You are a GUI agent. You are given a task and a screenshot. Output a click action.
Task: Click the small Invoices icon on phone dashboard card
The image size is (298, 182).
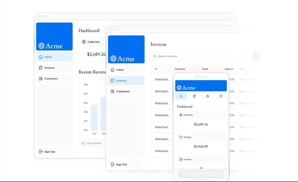pos(181,159)
